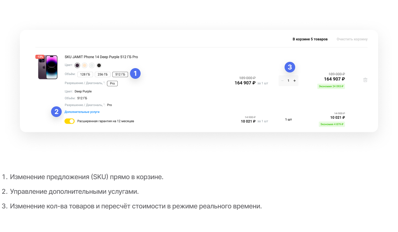Click the quantity field showing 1
This screenshot has height=232, width=398.
[x=289, y=81]
